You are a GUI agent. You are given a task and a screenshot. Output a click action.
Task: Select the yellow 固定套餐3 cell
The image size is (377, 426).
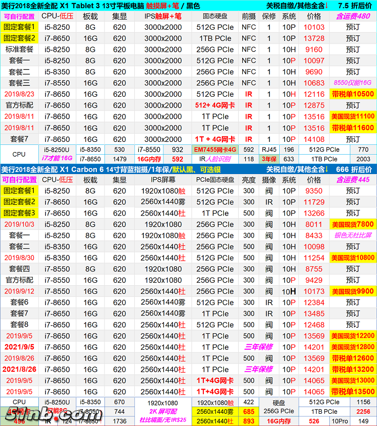(19, 213)
